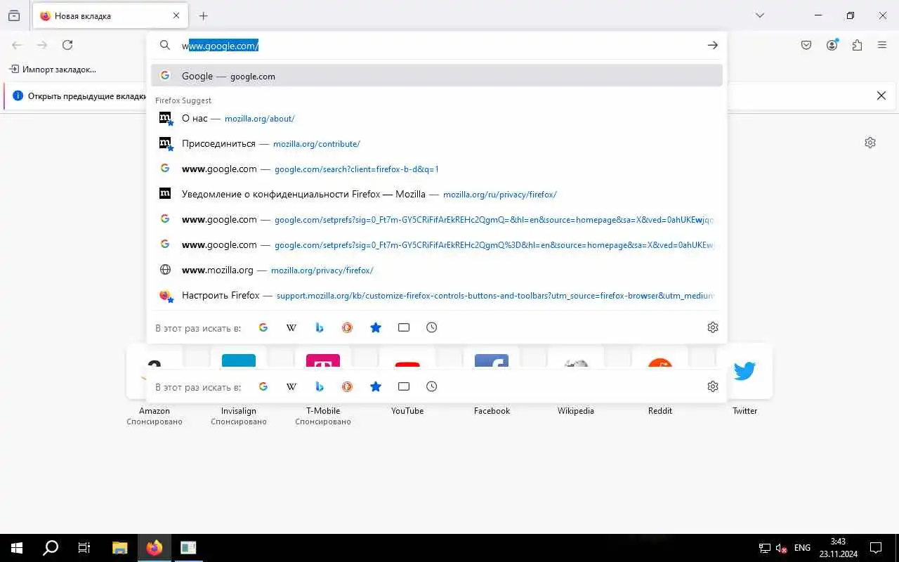Viewport: 899px width, 562px height.
Task: Expand the list all tabs dropdown
Action: click(x=759, y=15)
